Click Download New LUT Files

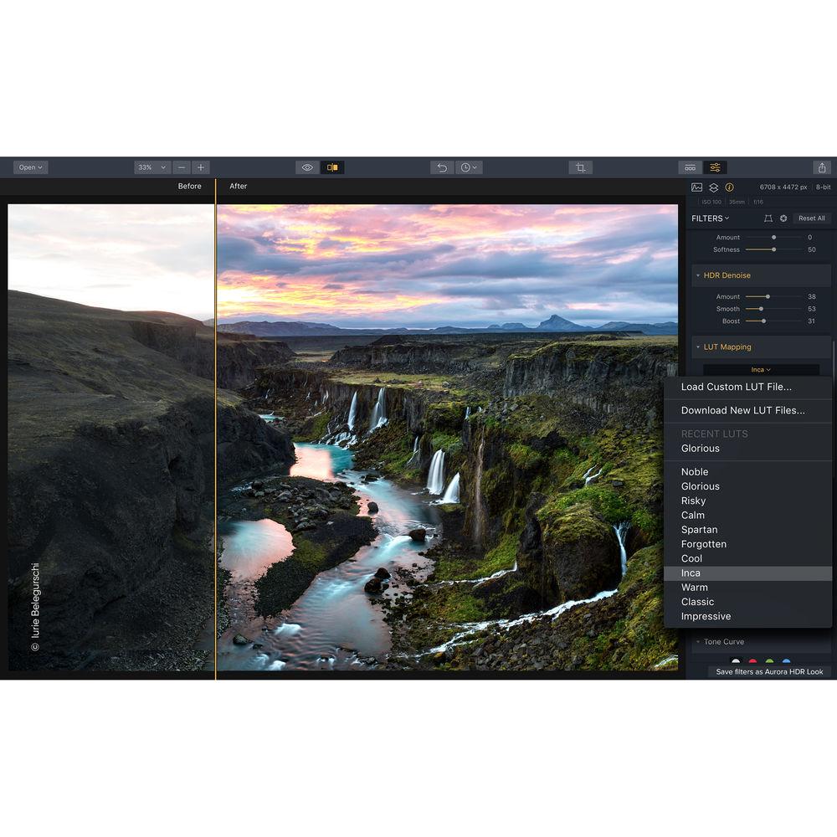[742, 410]
